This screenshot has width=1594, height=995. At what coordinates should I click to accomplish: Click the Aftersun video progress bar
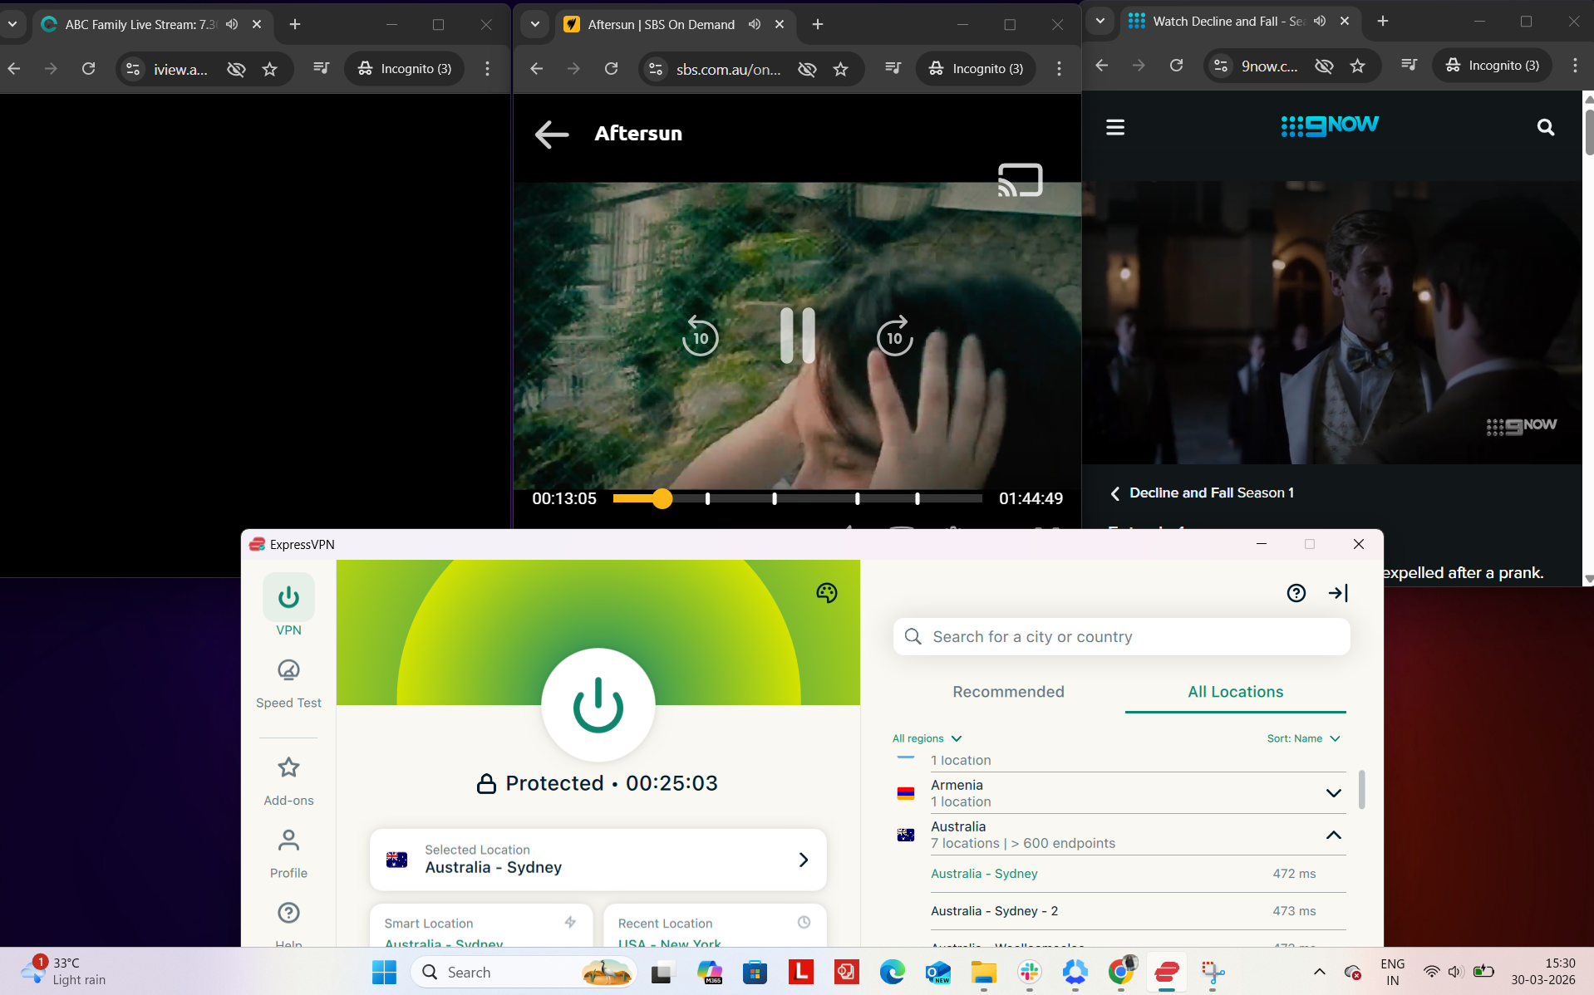pos(798,498)
